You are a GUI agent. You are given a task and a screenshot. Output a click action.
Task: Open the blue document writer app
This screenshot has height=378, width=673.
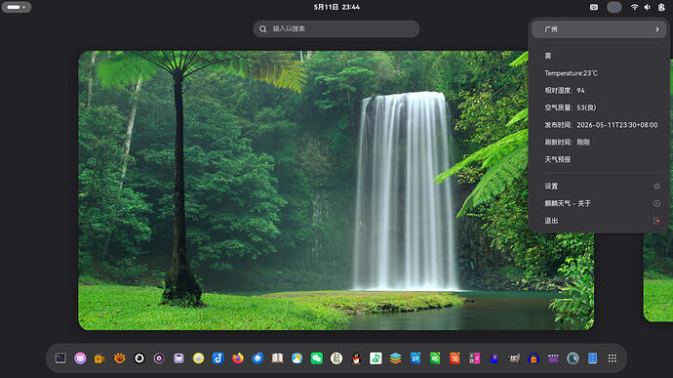pyautogui.click(x=416, y=358)
